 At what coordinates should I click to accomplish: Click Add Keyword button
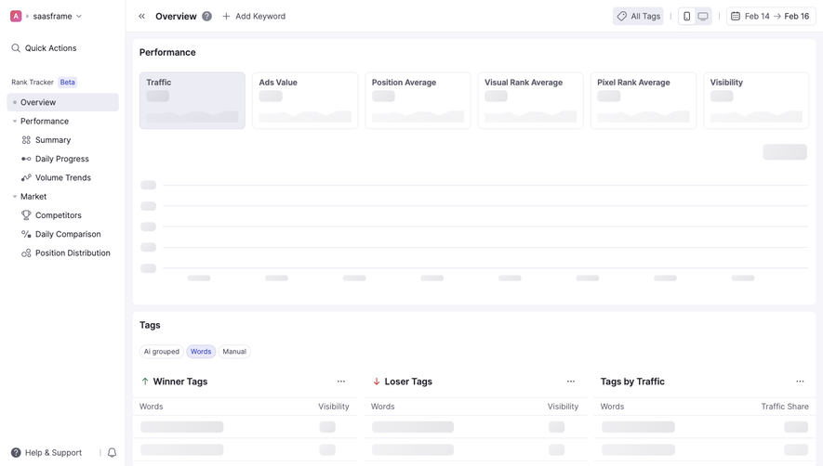[x=254, y=17]
